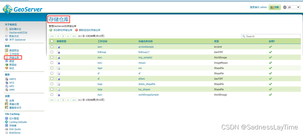Viewport: 303px width, 134px height.
Task: Open 联系方式 contact information icon
Action: [6, 36]
